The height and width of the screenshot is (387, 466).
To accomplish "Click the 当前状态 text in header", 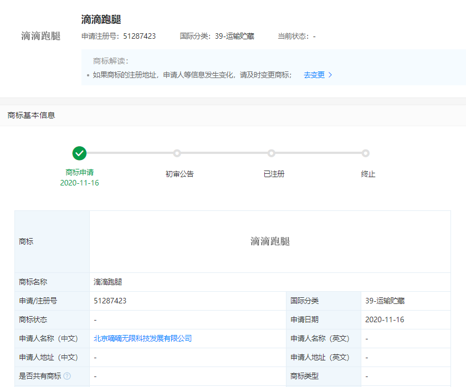I will tap(296, 36).
